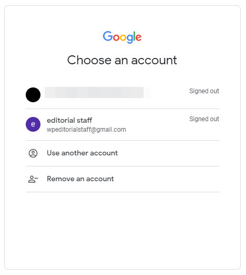Select Remove an account option
246x275 pixels.
(x=122, y=179)
